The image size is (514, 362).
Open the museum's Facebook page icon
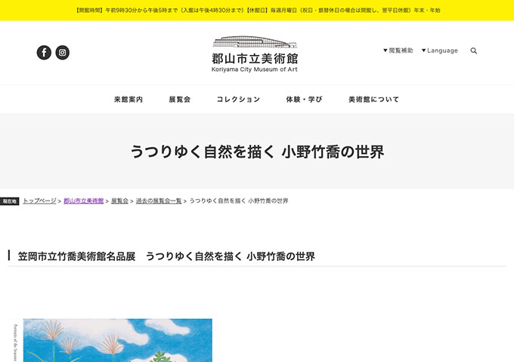44,52
